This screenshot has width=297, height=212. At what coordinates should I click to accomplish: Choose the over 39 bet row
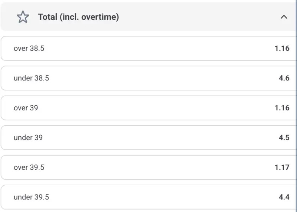[x=148, y=108]
